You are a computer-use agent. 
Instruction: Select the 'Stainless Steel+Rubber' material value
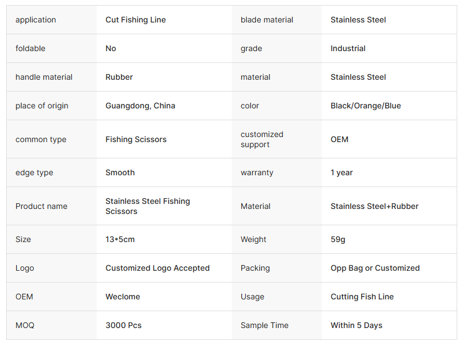coord(375,206)
